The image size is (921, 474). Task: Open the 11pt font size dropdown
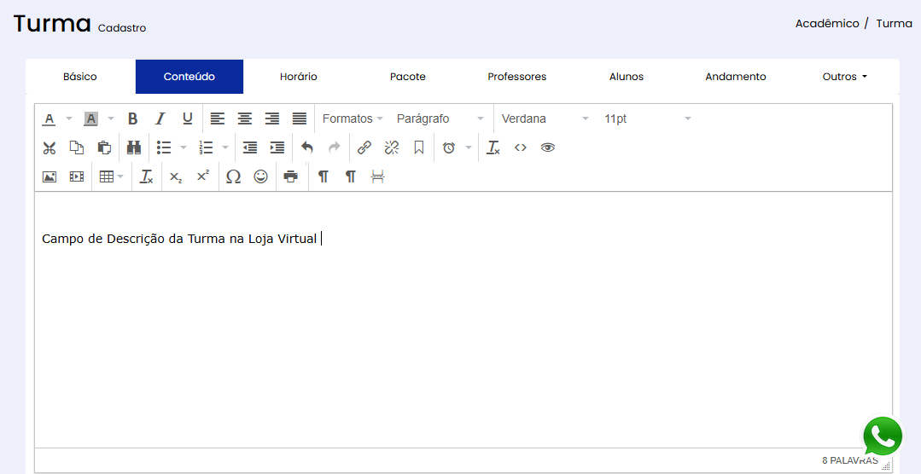pos(648,119)
